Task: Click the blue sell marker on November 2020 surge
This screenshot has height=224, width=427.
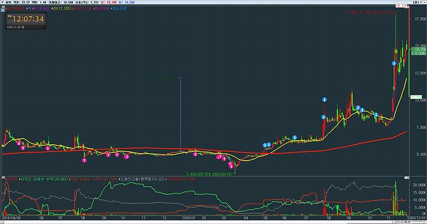Action: click(394, 63)
